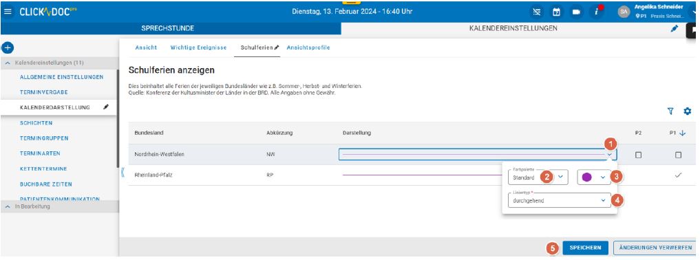
Task: Click the Rheinland-Pfalz purple line preview
Action: [x=422, y=175]
